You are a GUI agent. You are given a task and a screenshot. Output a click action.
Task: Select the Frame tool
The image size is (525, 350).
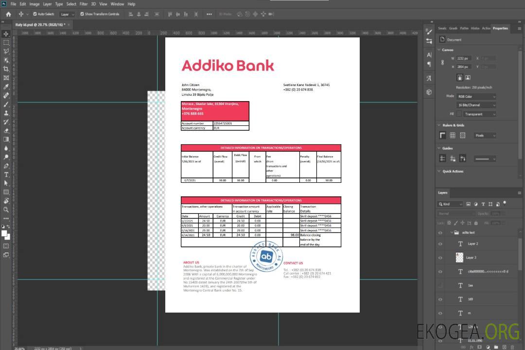point(6,78)
